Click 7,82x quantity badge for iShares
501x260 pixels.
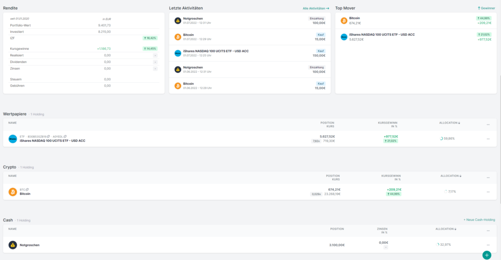coord(316,141)
